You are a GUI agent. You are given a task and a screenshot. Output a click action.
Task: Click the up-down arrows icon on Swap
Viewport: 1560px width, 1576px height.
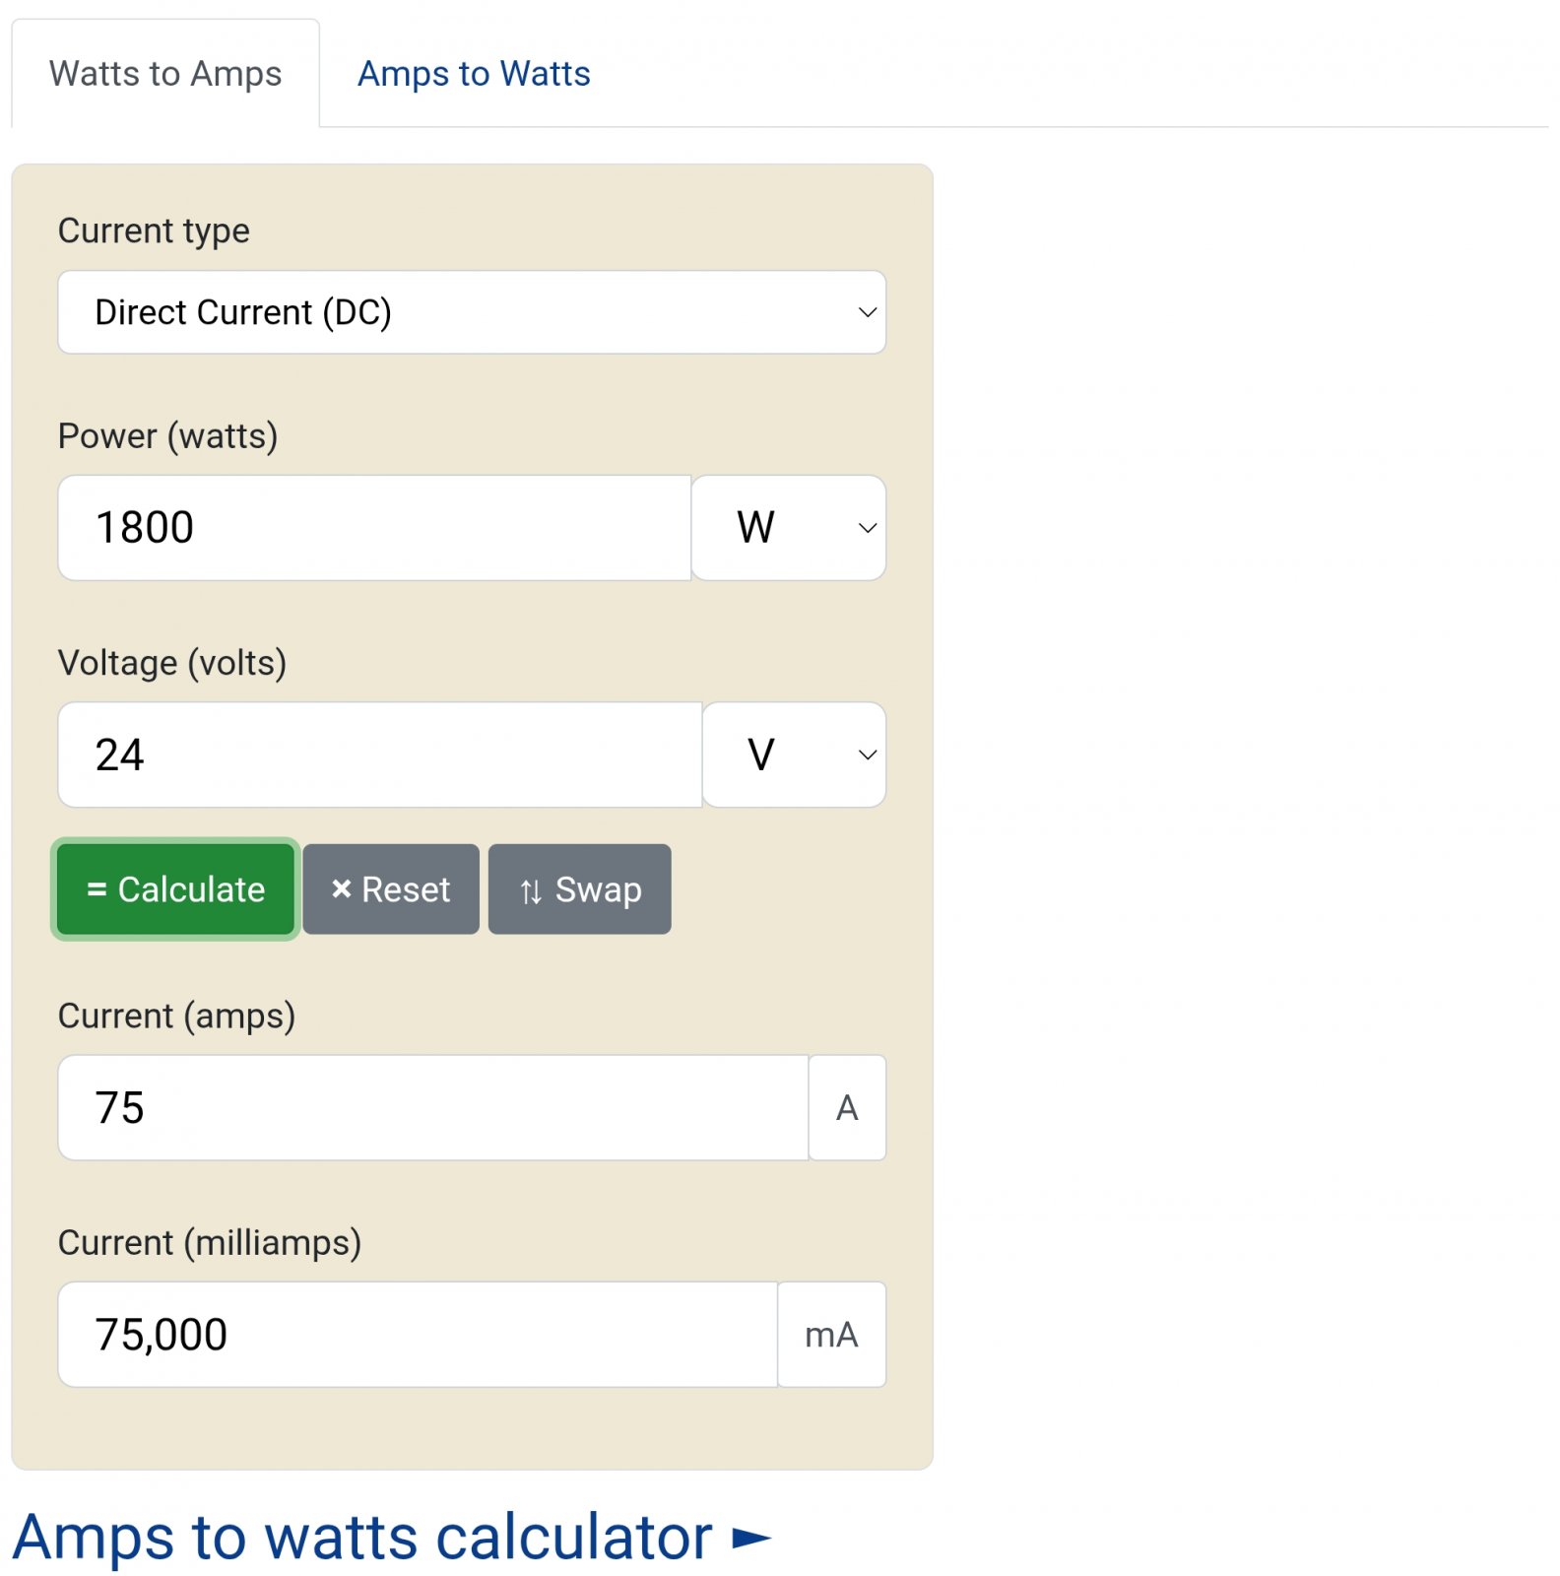(x=531, y=891)
